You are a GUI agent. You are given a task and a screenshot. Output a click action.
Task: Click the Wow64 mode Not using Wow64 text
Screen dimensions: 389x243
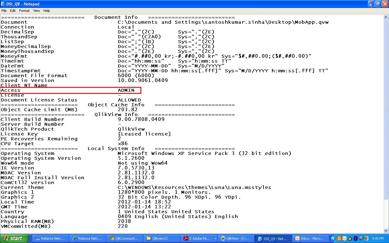pyautogui.click(x=143, y=163)
